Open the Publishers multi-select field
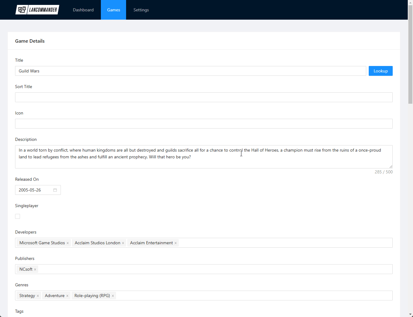413x317 pixels. (x=215, y=269)
